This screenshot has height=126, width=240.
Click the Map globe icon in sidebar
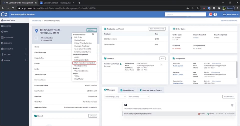(x=2, y=32)
